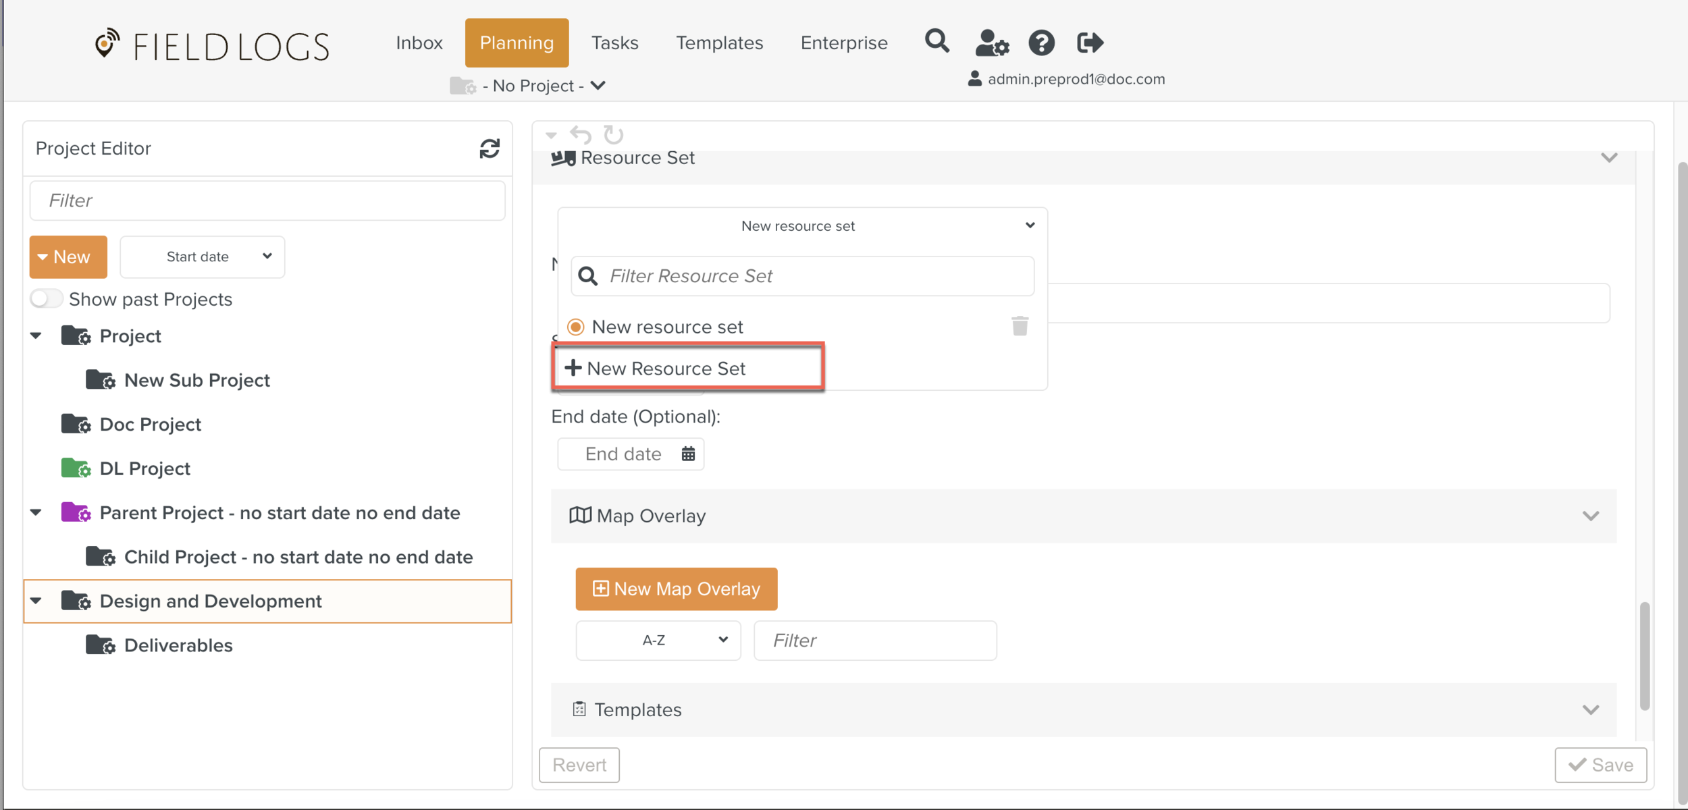Open the user settings icon
Screen dimensions: 1688x810
[991, 43]
